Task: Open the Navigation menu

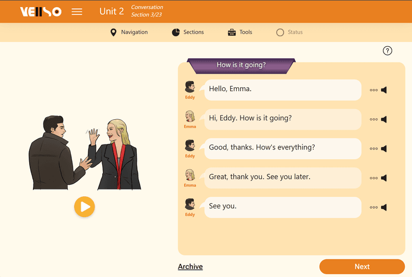Action: pos(129,32)
